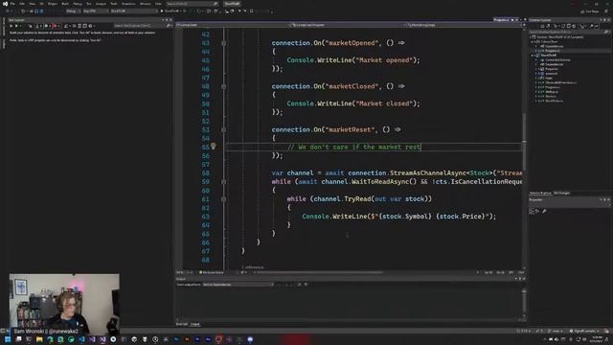
Task: Switch to the Git Changes tab
Action: [x=562, y=194]
